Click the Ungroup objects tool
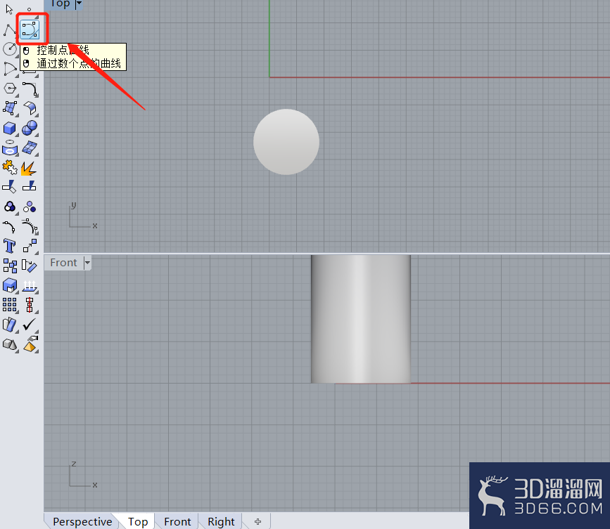 click(30, 207)
